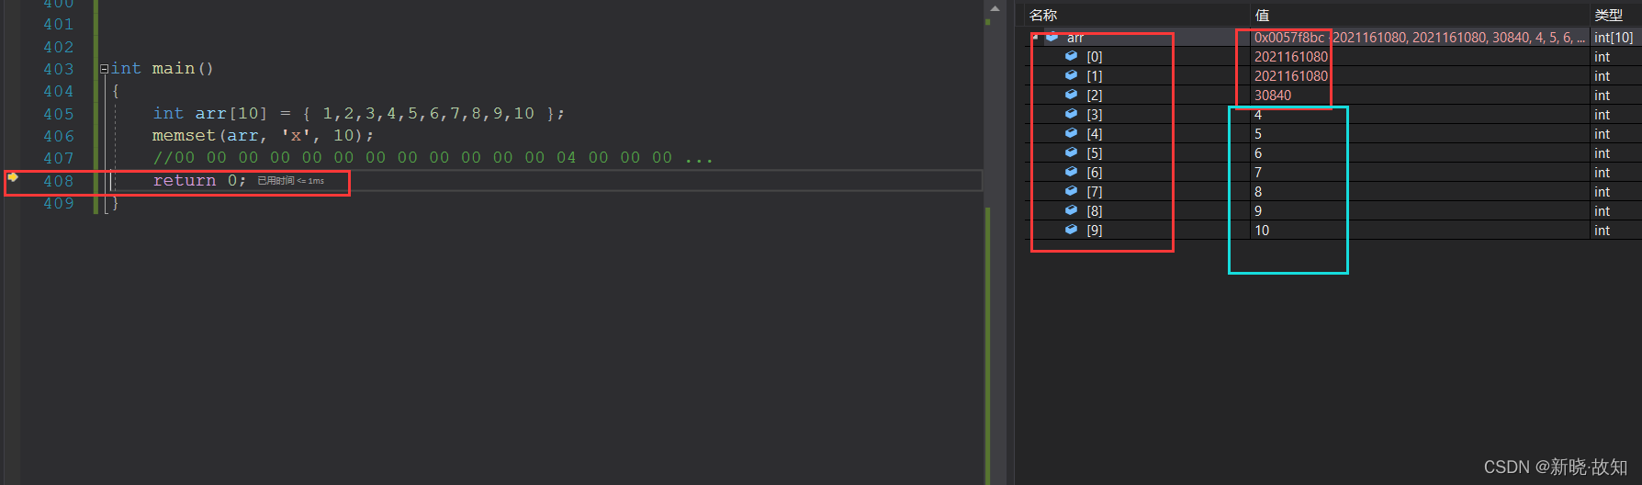Sort watch list by 名称 column header

(1043, 15)
